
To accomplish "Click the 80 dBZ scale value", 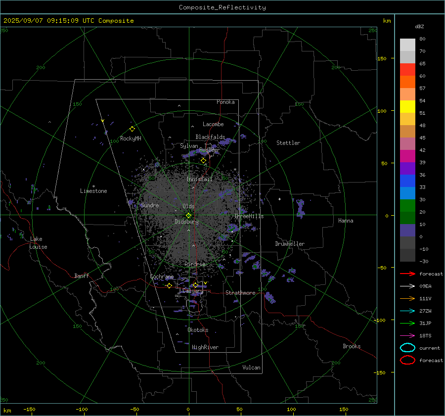I will coord(422,39).
